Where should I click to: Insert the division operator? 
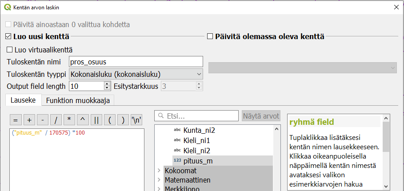[x=56, y=120]
